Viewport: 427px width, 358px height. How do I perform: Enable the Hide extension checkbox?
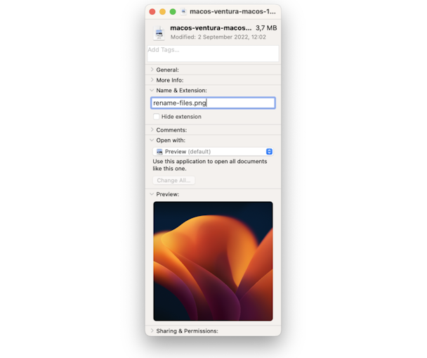[x=156, y=117]
